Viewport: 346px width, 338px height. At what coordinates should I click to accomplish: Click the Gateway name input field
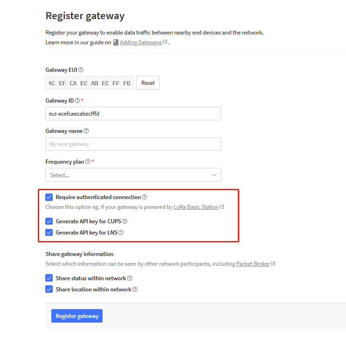(133, 144)
